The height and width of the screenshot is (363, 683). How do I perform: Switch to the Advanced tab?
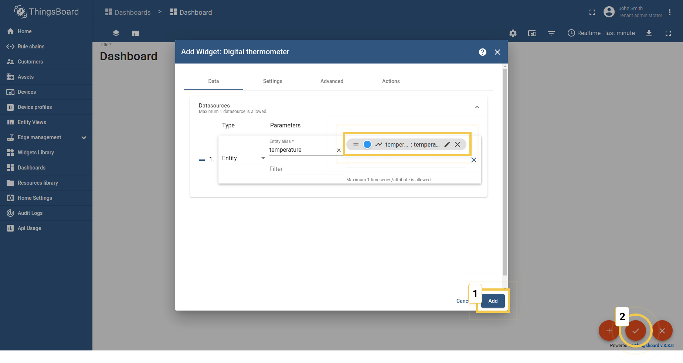[332, 81]
